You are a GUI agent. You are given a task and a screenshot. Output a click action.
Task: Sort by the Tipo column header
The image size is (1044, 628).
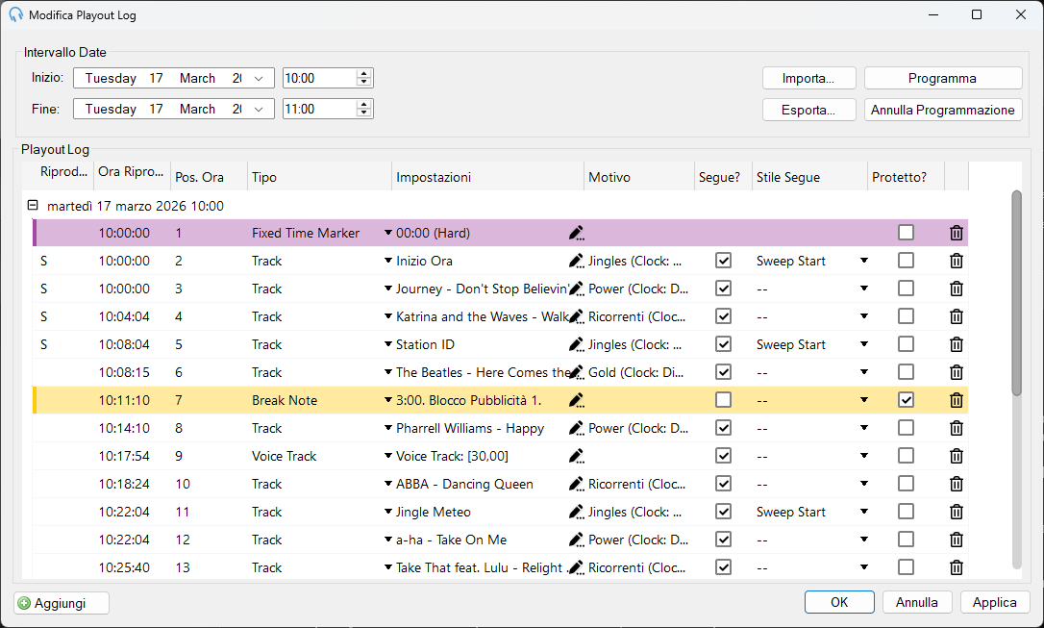pos(319,177)
